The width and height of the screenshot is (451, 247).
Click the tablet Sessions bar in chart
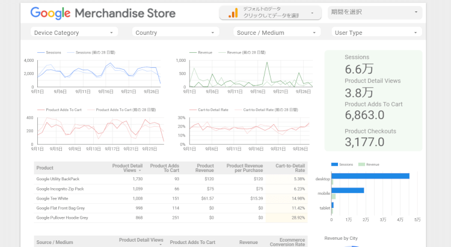tap(333, 205)
